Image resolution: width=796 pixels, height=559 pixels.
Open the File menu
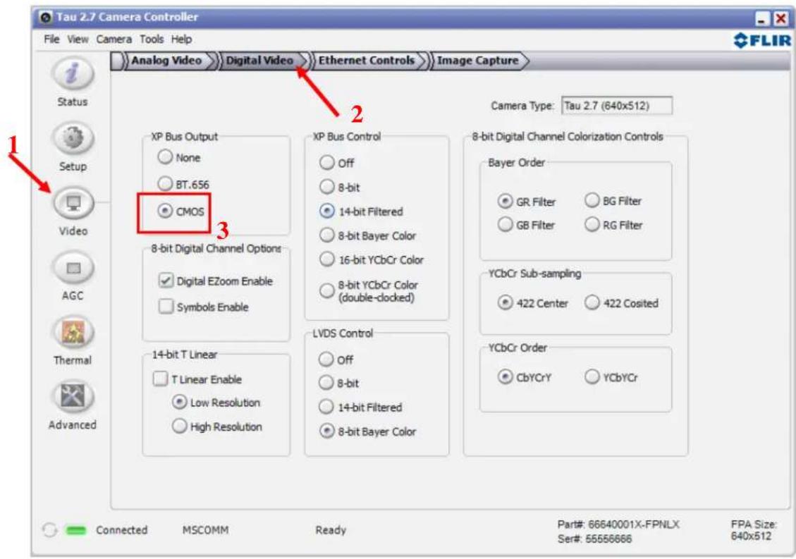[51, 39]
